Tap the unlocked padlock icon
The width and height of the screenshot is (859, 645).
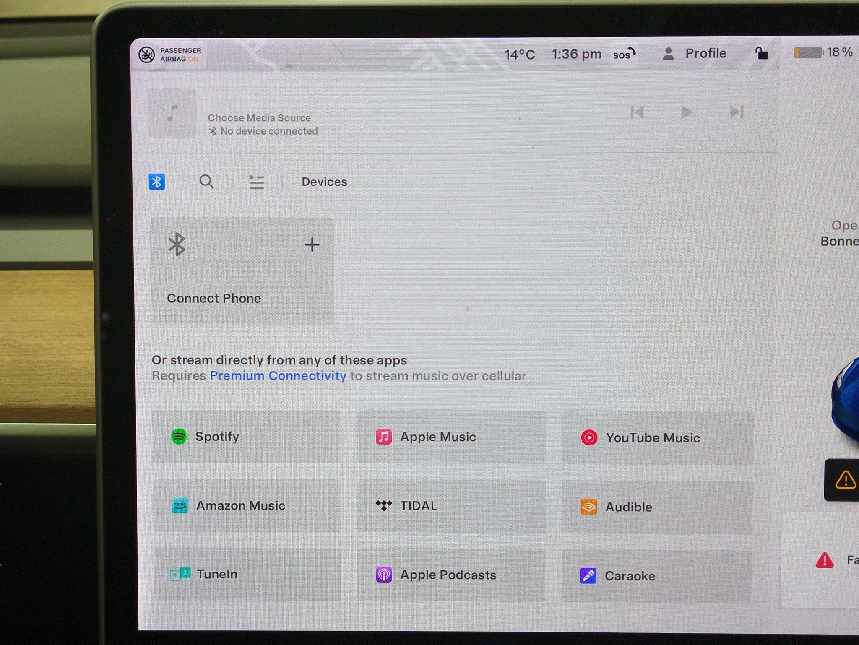761,53
